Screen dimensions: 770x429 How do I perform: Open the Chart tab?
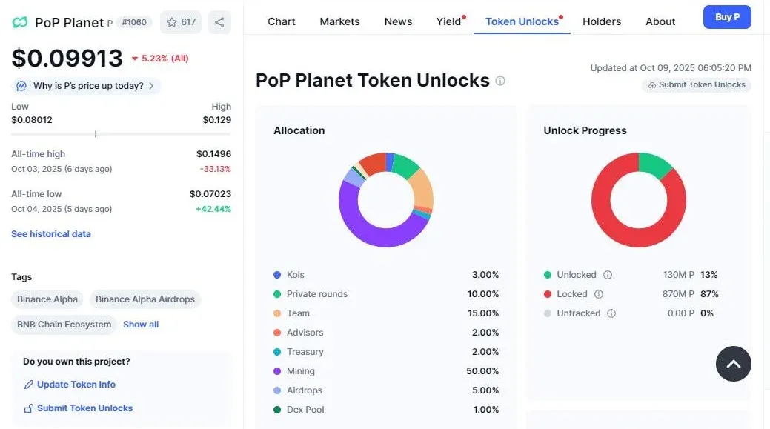pyautogui.click(x=282, y=21)
